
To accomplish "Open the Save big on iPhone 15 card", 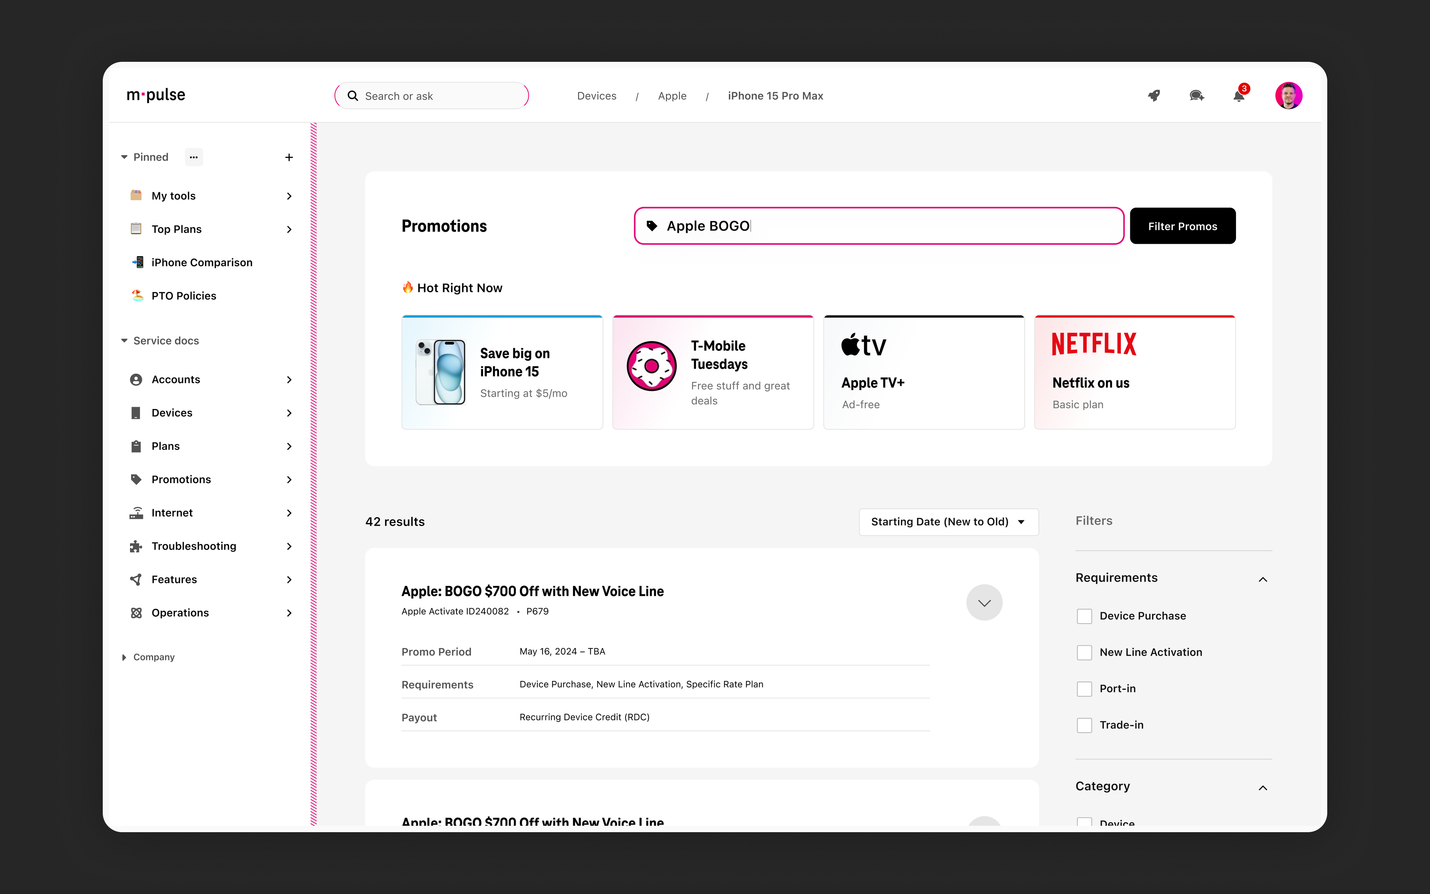I will pyautogui.click(x=502, y=372).
